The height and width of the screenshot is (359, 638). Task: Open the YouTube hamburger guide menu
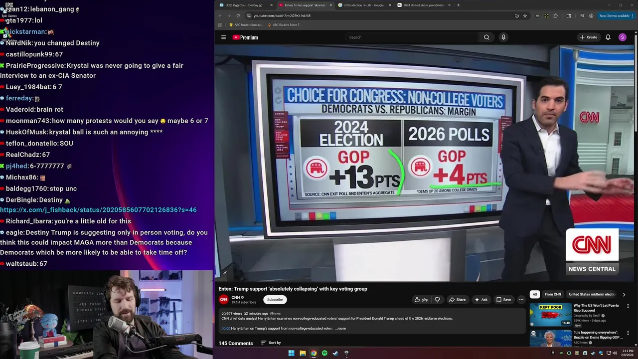click(x=223, y=37)
